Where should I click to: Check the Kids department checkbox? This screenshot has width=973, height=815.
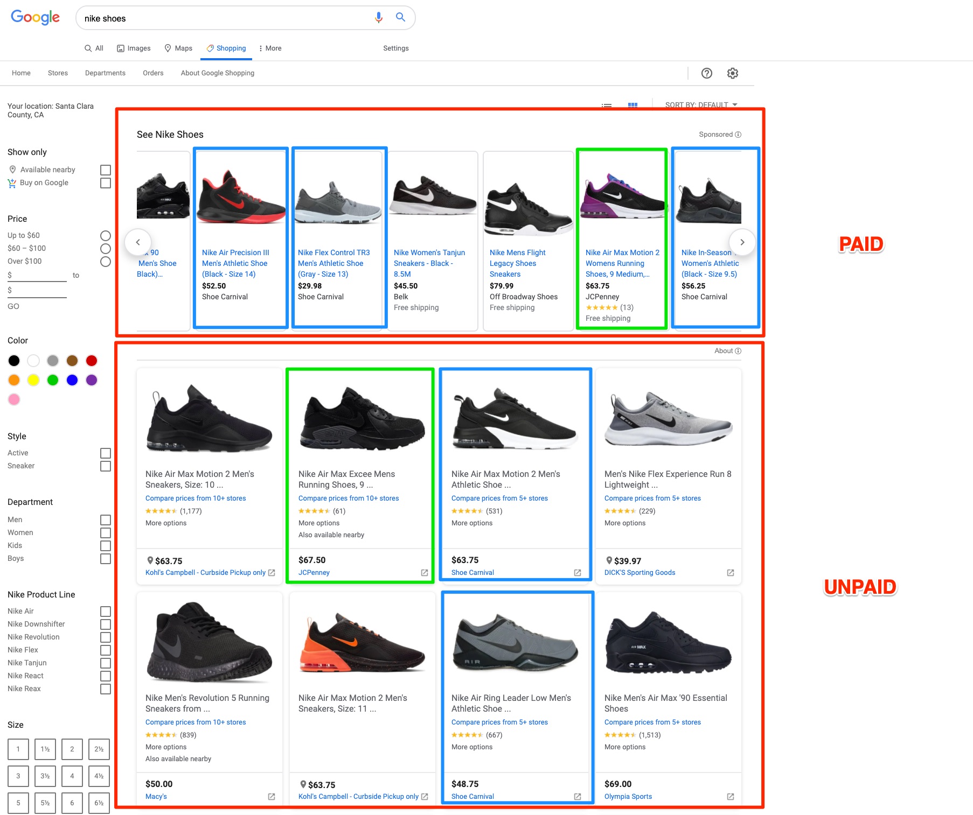tap(106, 546)
